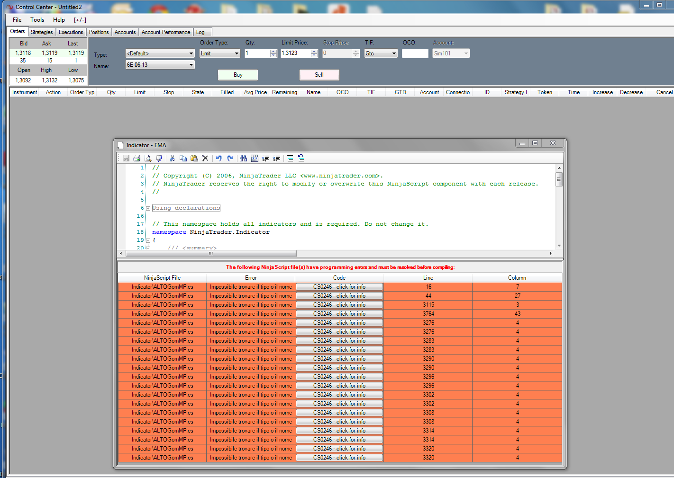Click the Print icon in the EMA editor toolbar
This screenshot has height=478, width=674.
click(x=137, y=158)
